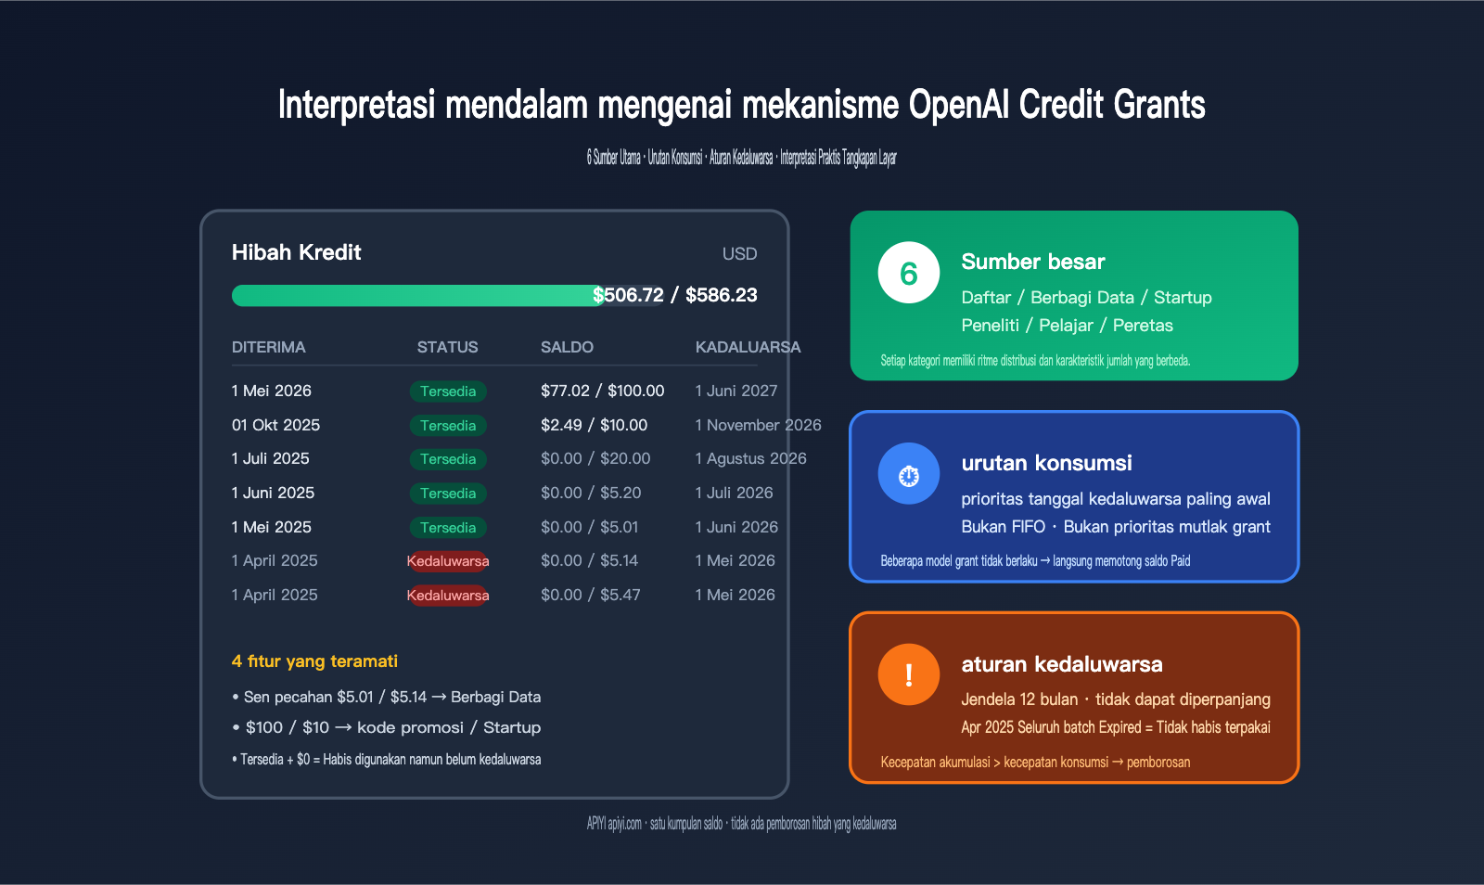Screen dimensions: 1484x885
Task: Click the balance $0.00 / $5.20
Action: 592,493
